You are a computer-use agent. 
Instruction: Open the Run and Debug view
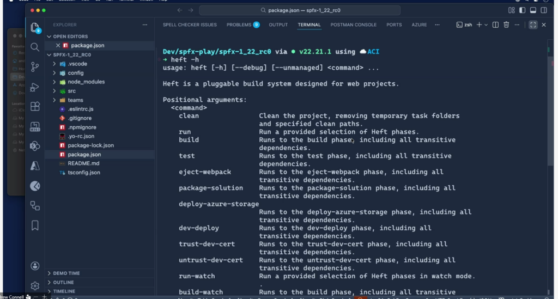click(x=35, y=87)
